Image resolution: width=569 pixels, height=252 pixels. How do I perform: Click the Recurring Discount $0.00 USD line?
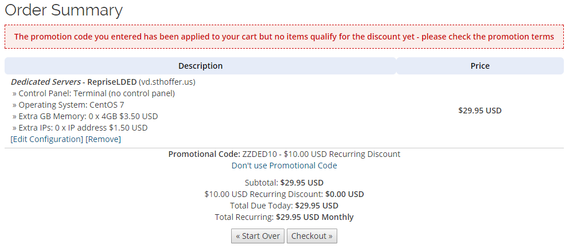tap(284, 194)
